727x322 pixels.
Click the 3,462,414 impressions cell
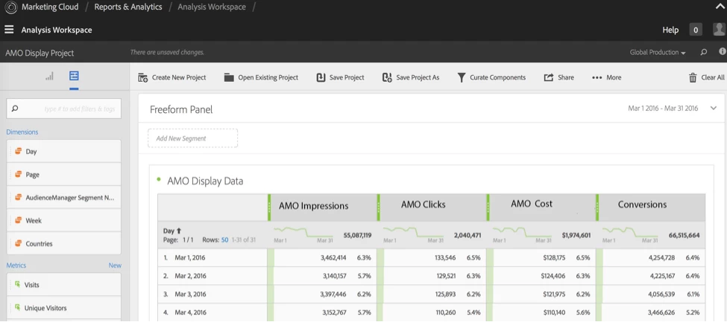[x=333, y=258]
